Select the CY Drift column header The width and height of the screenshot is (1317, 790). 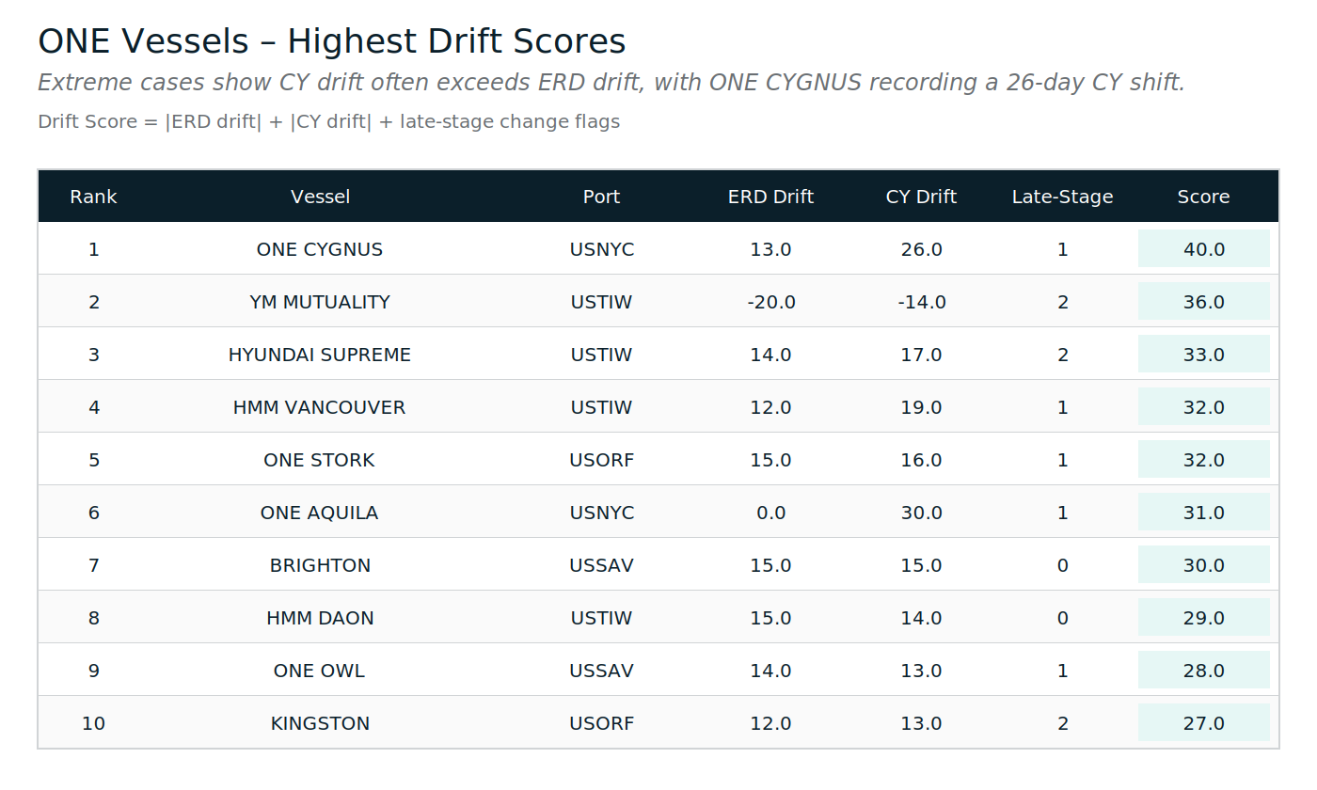(x=921, y=197)
